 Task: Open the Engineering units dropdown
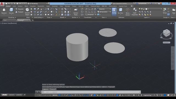pos(148,95)
